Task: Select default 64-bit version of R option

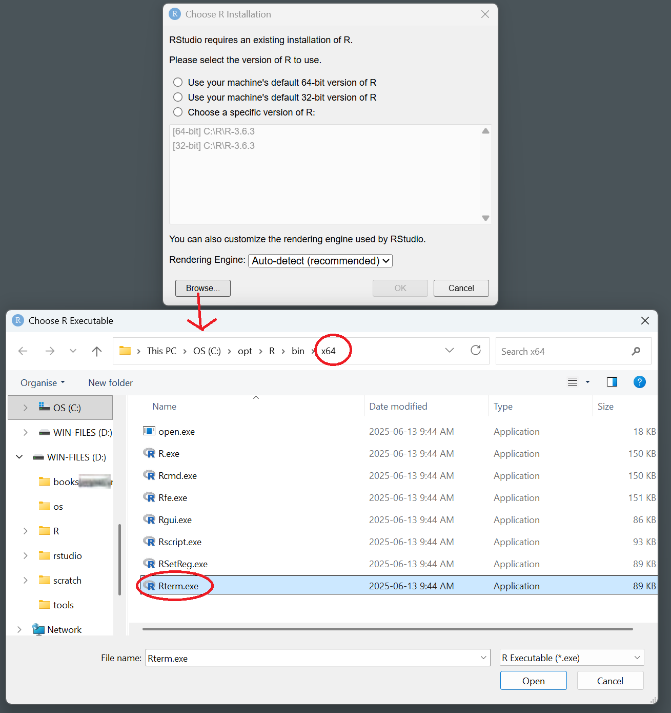Action: pyautogui.click(x=178, y=82)
